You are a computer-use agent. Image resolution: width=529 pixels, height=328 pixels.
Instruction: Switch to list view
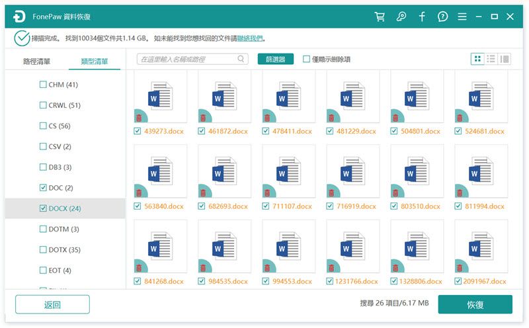tap(491, 59)
